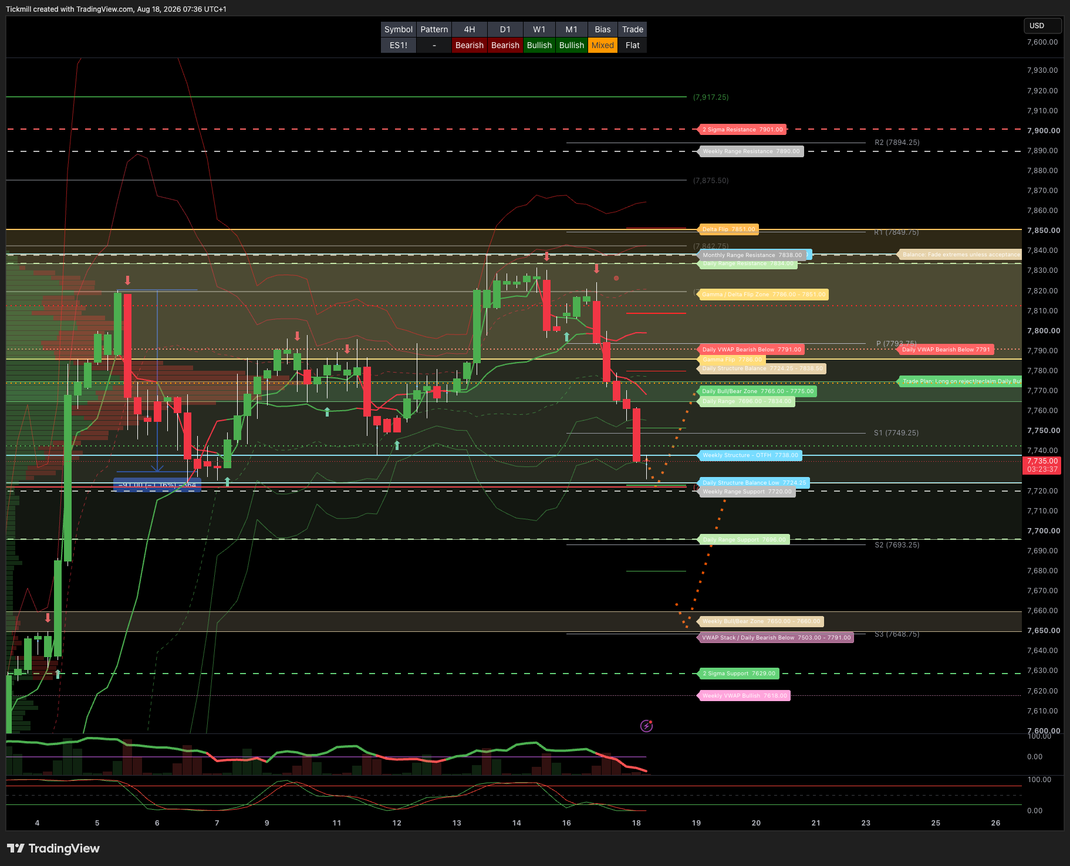
Task: Click the Bullish cell under M1
Action: 572,45
